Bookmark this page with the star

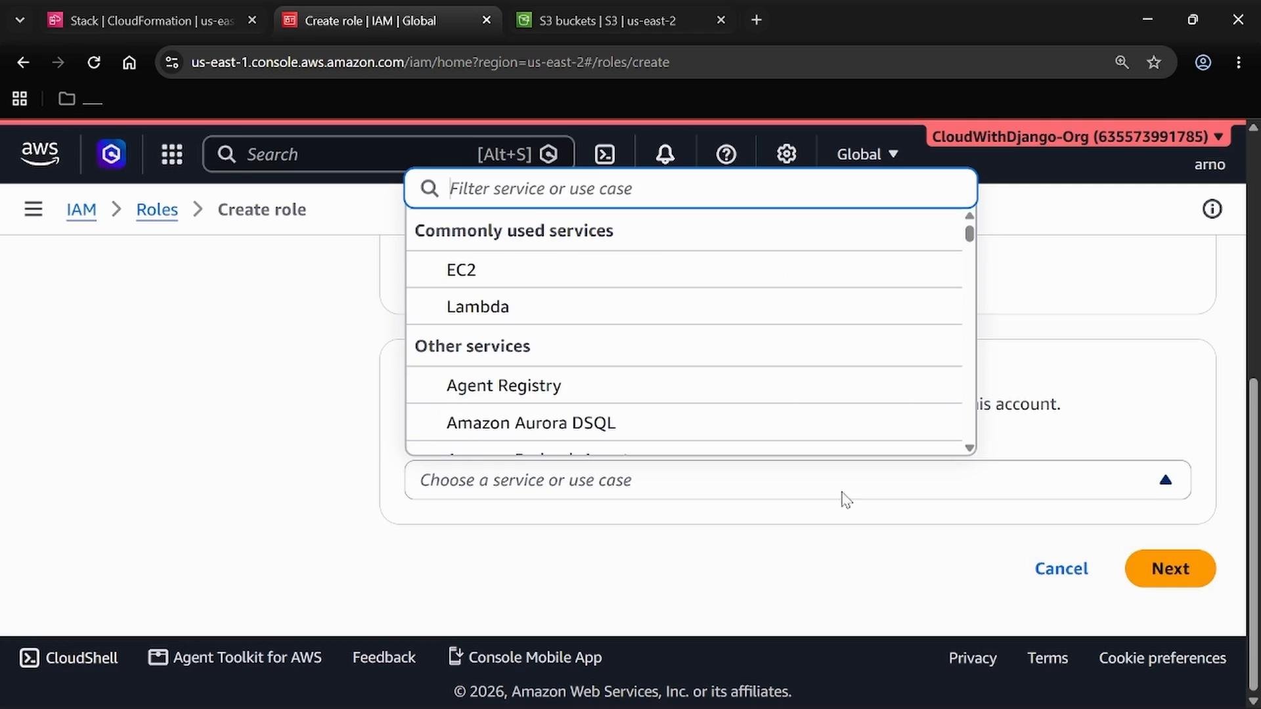1154,62
